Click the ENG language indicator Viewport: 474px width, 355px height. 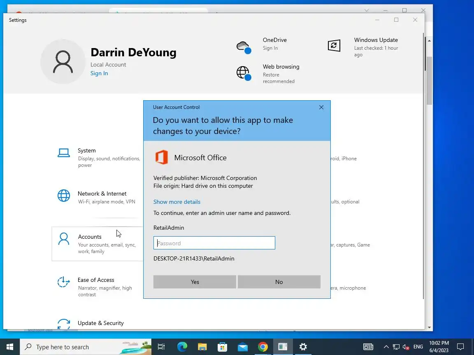coord(418,347)
